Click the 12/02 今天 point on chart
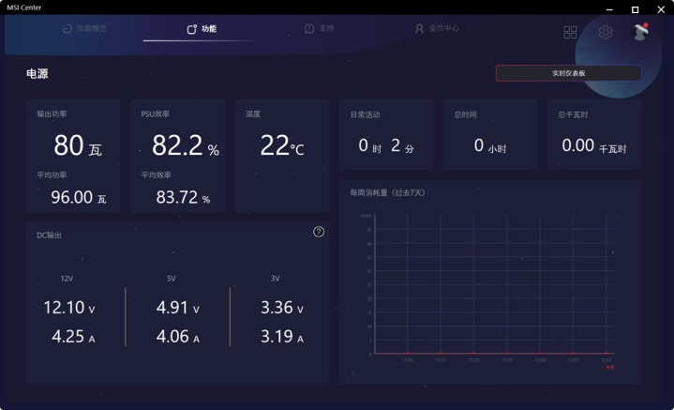Screen dimensions: 674x410 pyautogui.click(x=607, y=354)
